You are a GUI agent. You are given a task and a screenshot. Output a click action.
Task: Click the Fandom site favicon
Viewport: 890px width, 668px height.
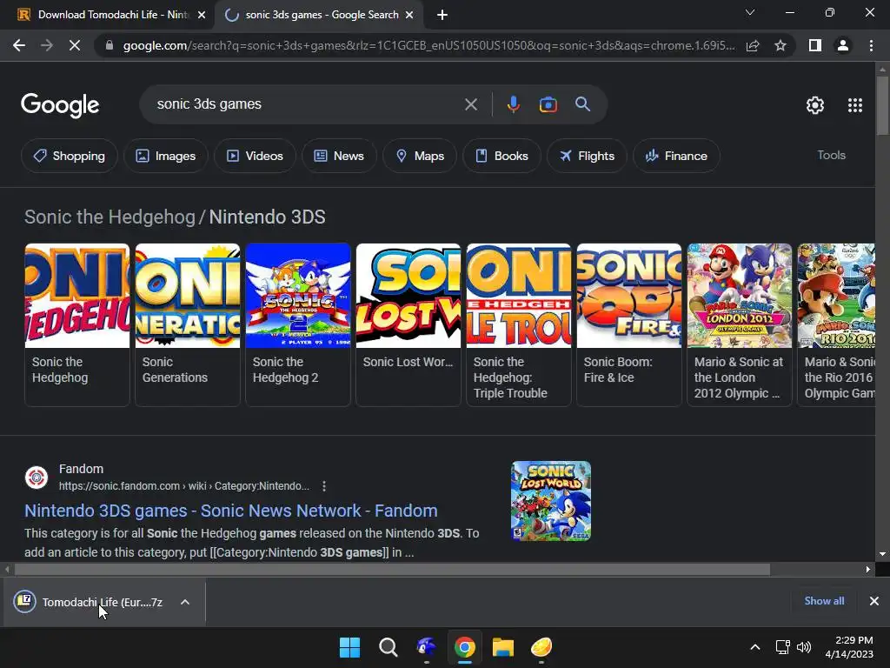(37, 478)
